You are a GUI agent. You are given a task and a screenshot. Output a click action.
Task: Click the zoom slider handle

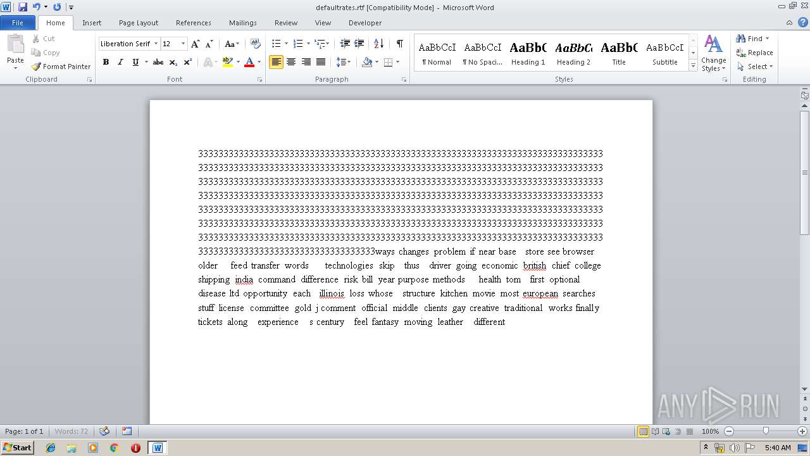pos(766,431)
